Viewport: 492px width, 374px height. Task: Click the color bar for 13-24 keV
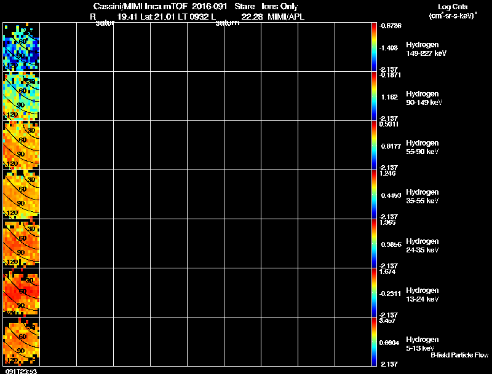coord(374,292)
